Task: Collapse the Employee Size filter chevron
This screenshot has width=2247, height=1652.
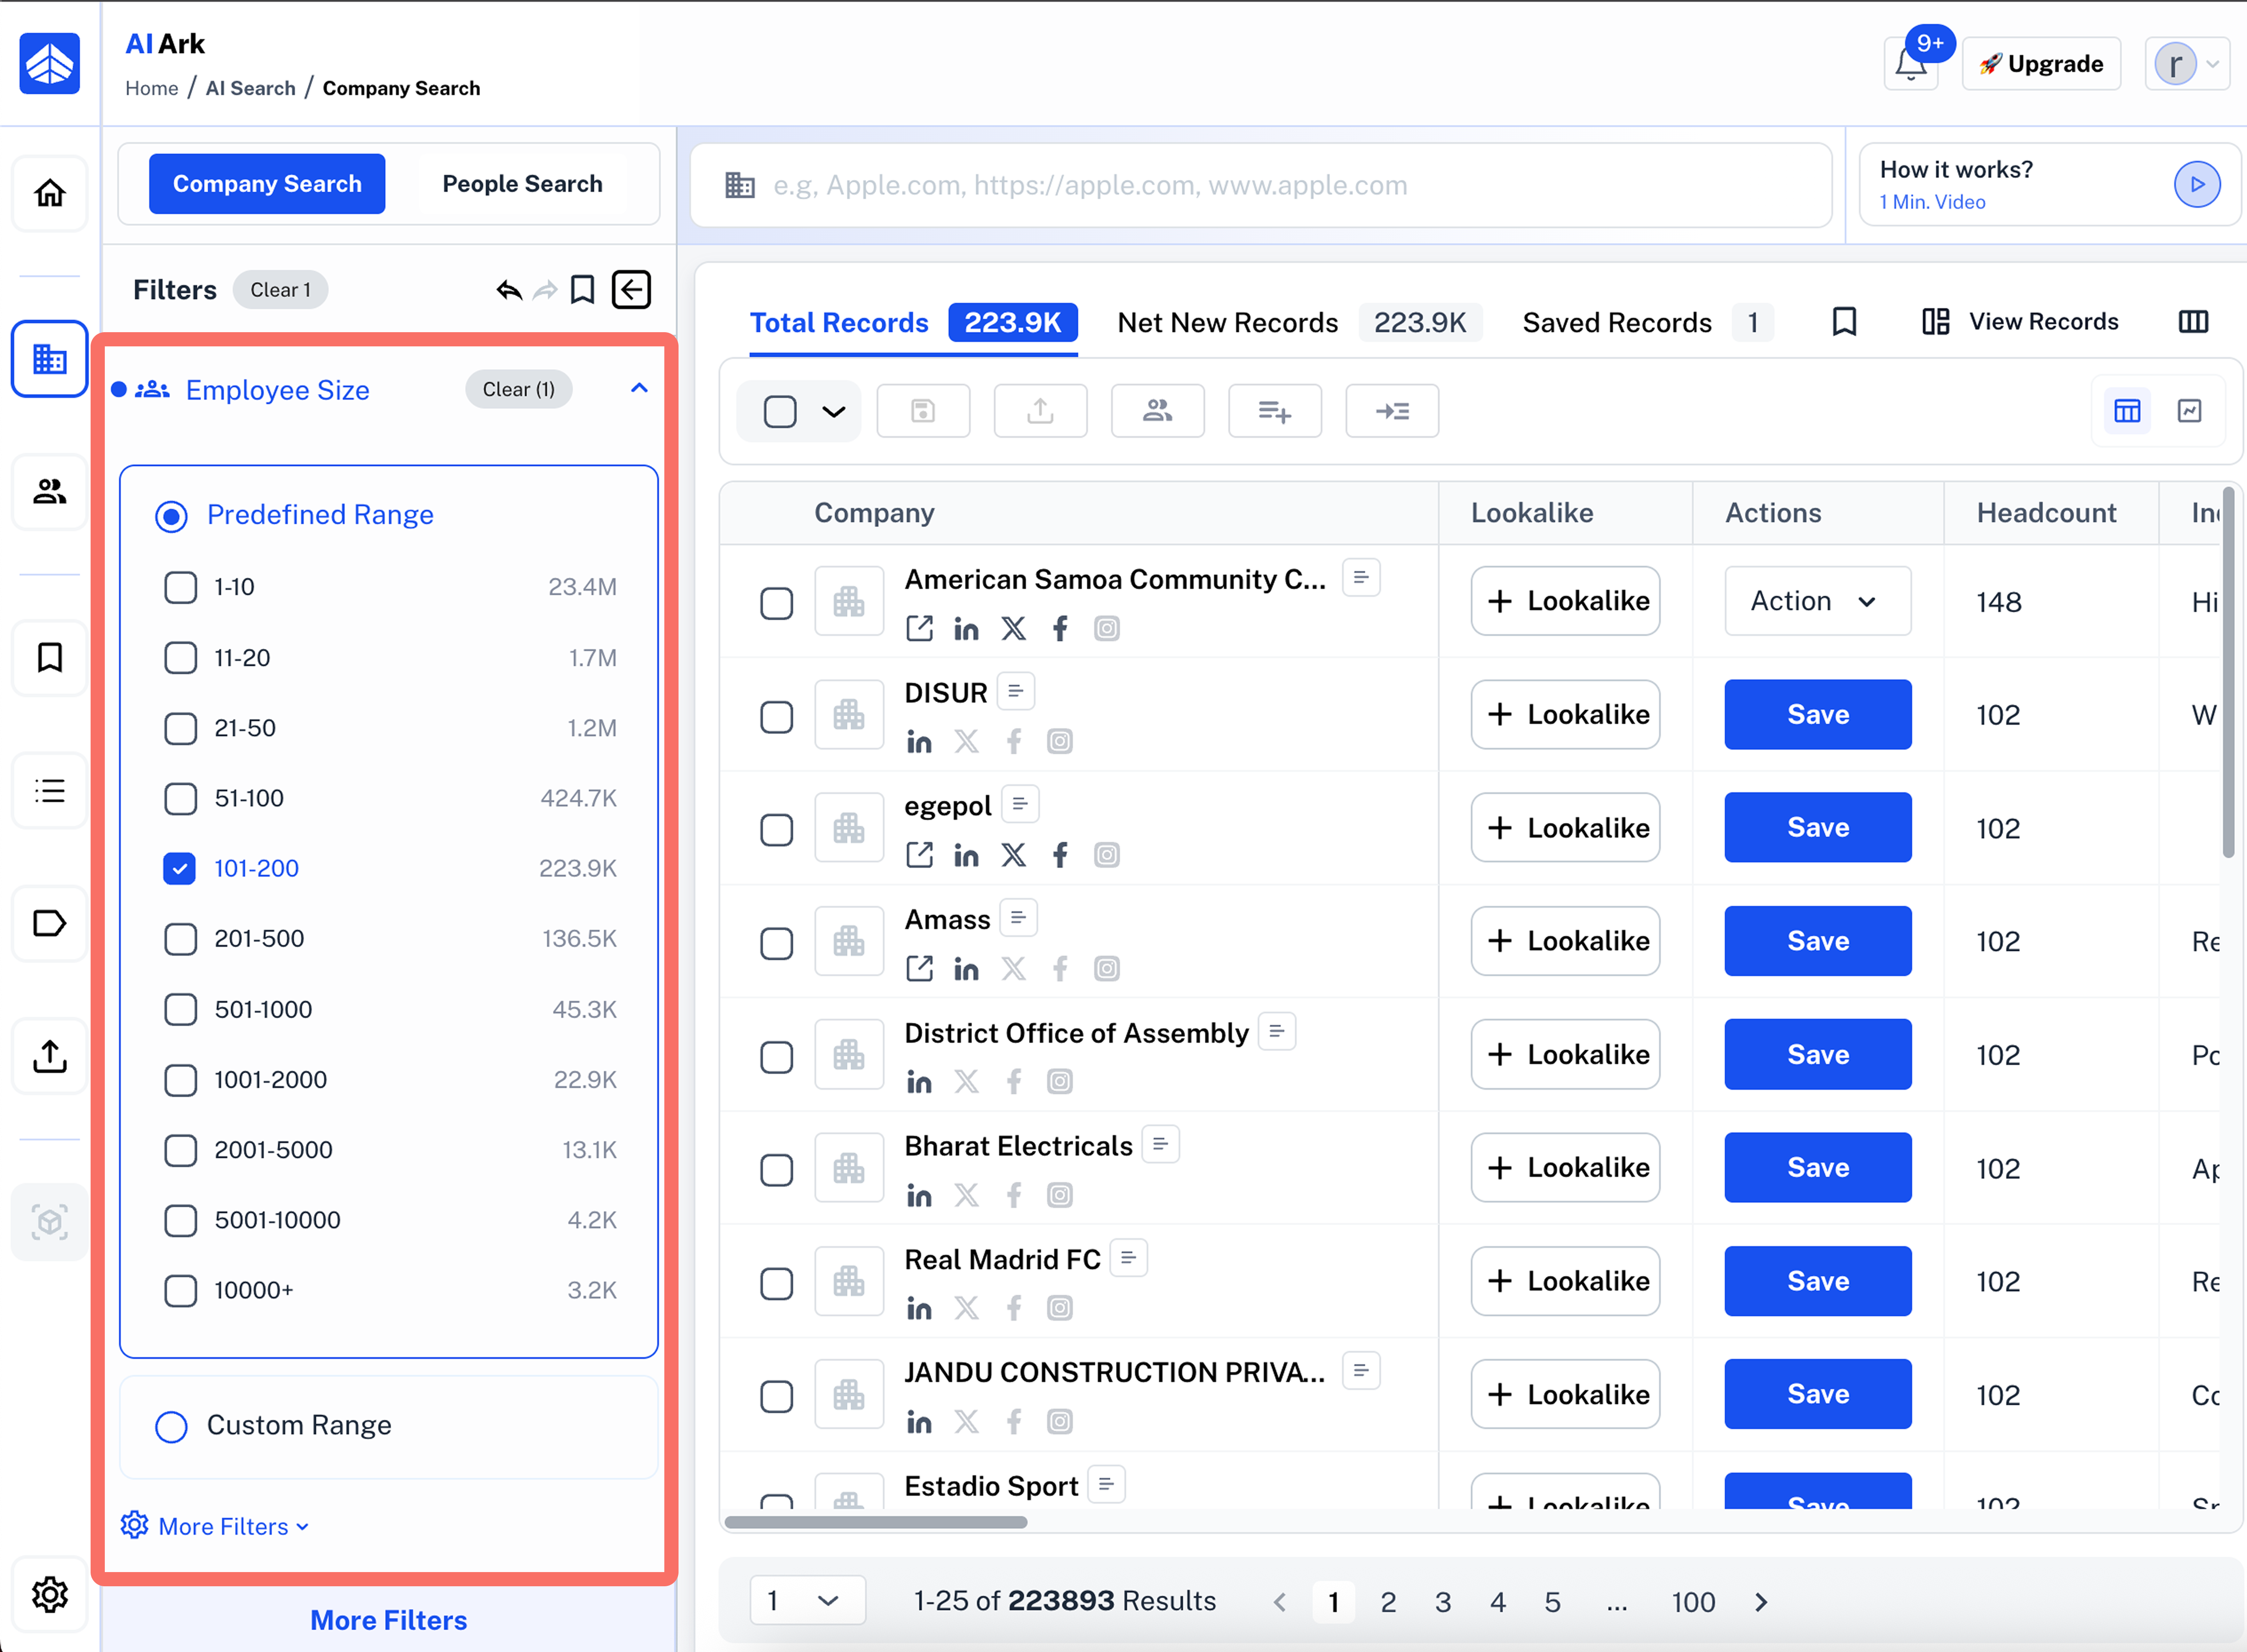Action: click(x=639, y=388)
